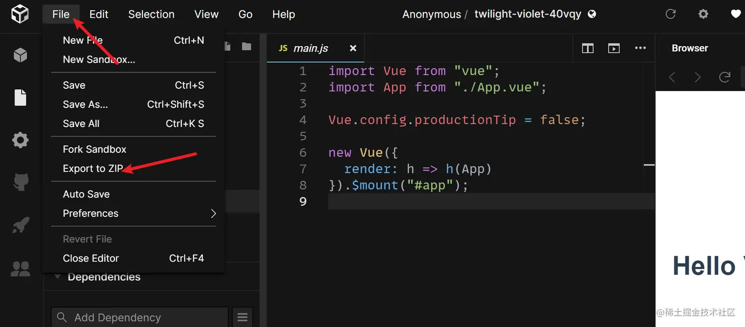
Task: Open the Edit menu
Action: coord(99,14)
